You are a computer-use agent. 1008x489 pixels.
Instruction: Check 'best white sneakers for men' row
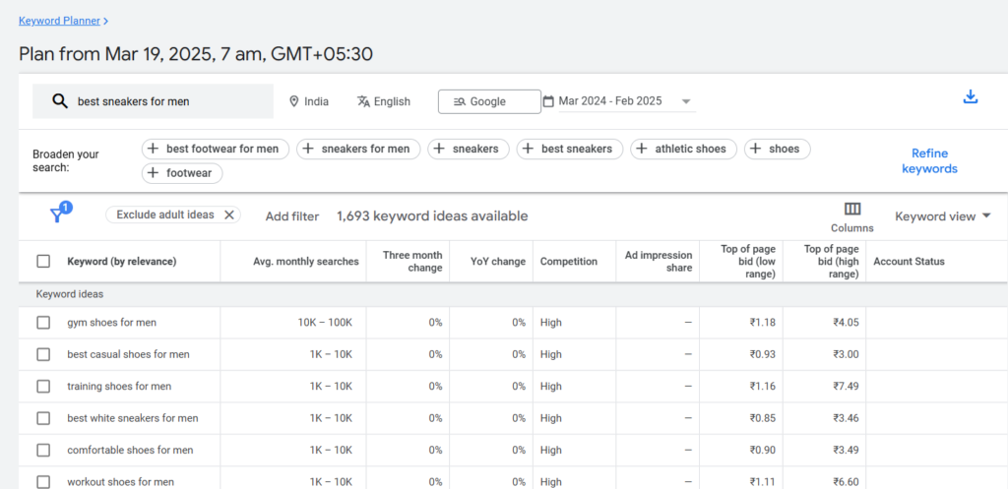(43, 418)
